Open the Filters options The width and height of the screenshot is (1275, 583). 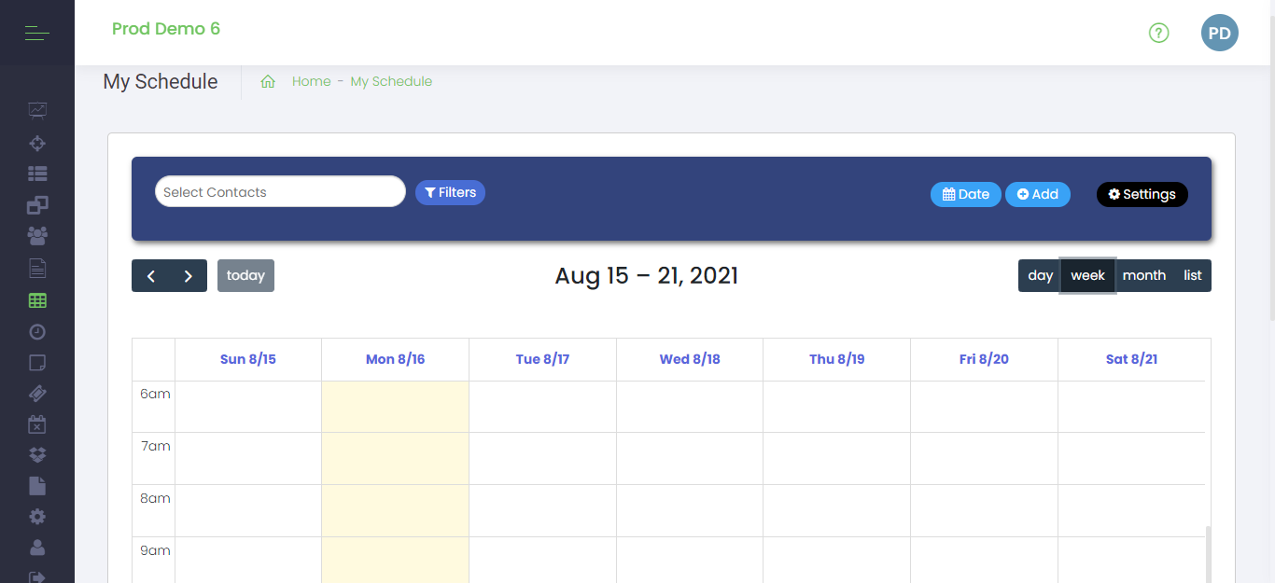pyautogui.click(x=450, y=192)
